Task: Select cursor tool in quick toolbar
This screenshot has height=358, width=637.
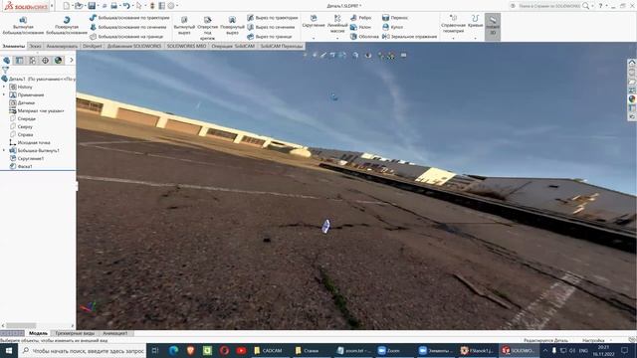Action: coord(139,6)
